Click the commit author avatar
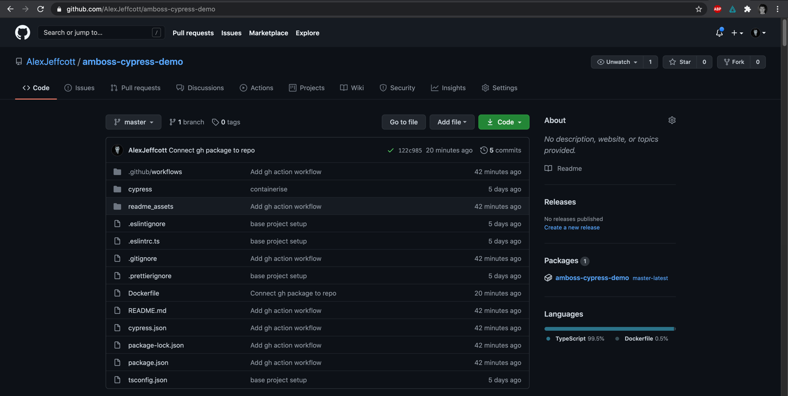This screenshot has height=396, width=788. coord(117,150)
